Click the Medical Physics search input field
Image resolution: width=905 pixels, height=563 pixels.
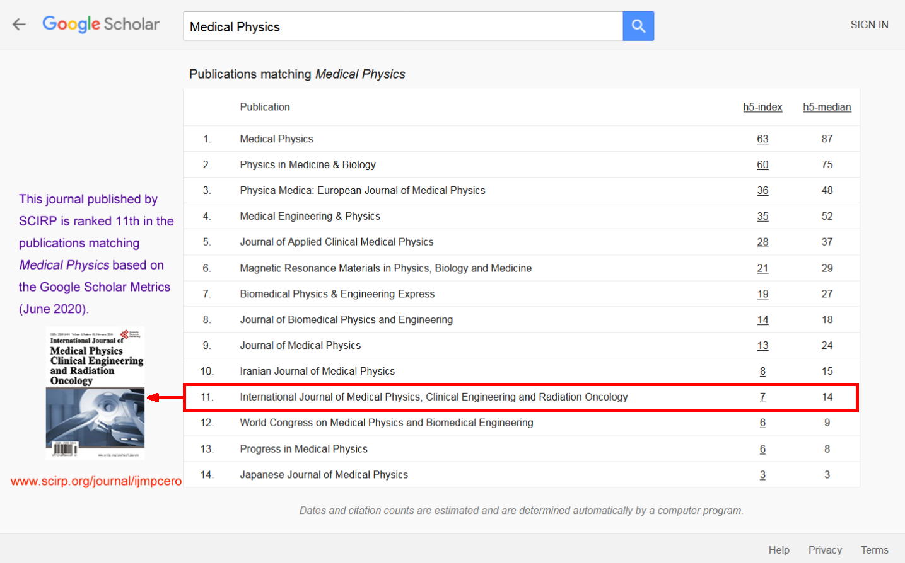pyautogui.click(x=403, y=26)
